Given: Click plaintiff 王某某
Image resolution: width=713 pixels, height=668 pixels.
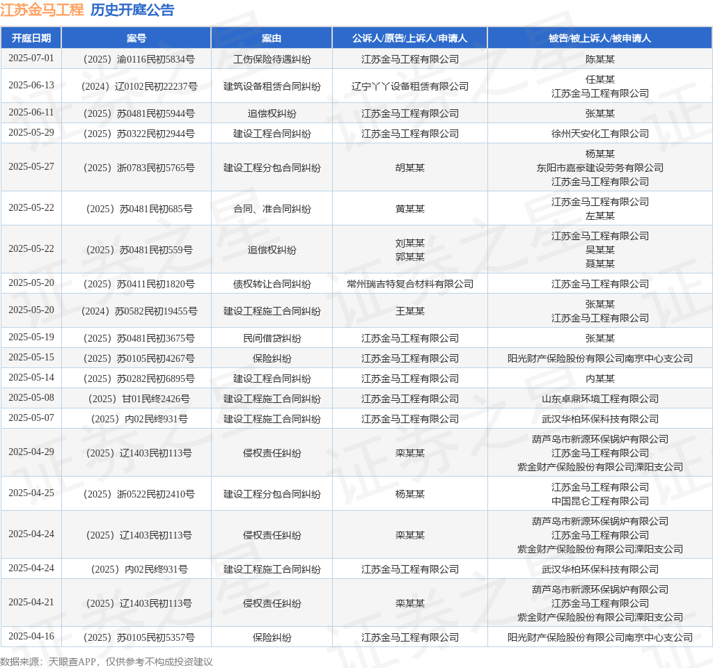Looking at the screenshot, I should [x=409, y=311].
